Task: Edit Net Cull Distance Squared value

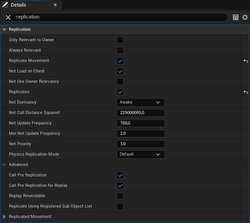Action: (141, 113)
